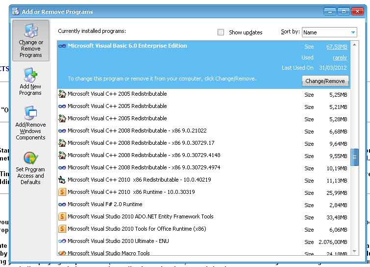Select Visual C++ 2008 Redistributable x86 9.0.21022 entry
Viewport: 370px width, 267px height.
pyautogui.click(x=204, y=131)
